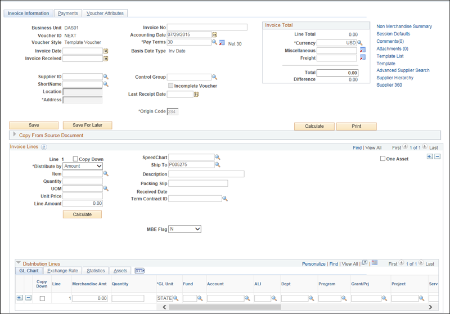Open Pay Terms details icon
This screenshot has width=450, height=314.
tap(222, 42)
